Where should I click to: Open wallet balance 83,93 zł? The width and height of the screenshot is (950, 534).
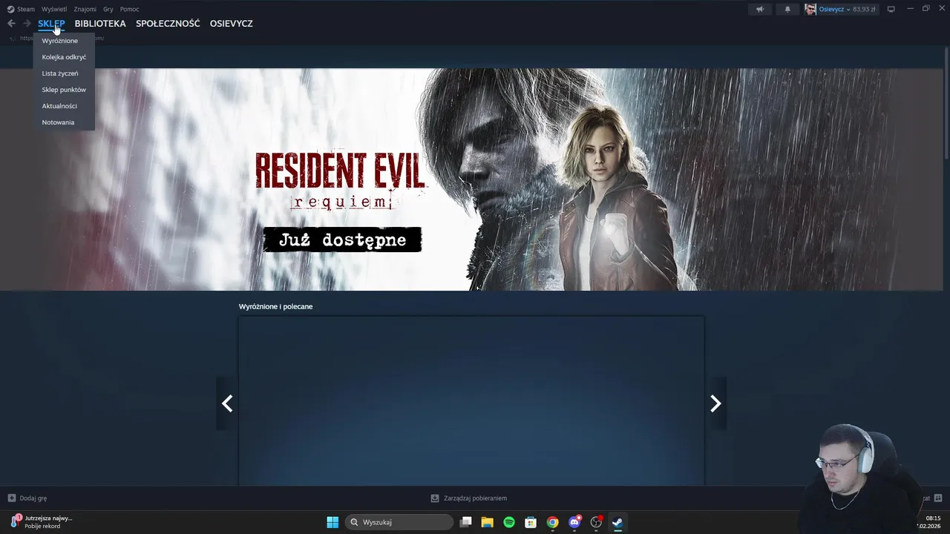[864, 9]
